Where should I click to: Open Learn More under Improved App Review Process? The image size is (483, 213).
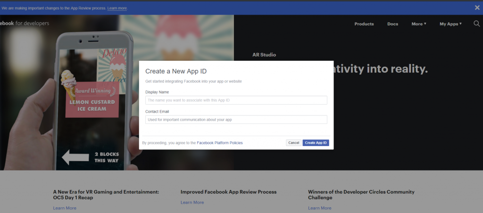[x=192, y=202]
